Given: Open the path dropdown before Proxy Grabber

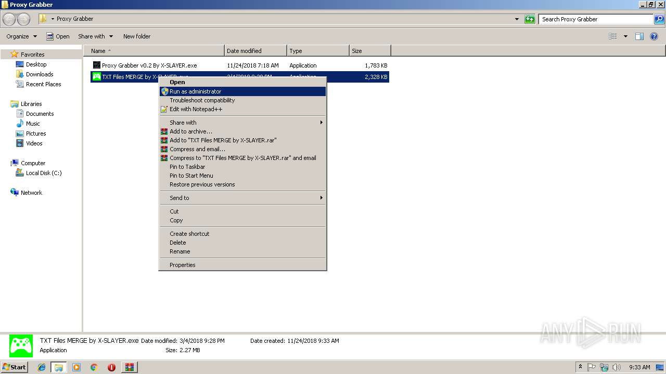Looking at the screenshot, I should point(53,19).
